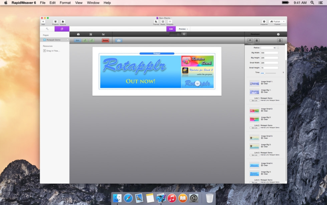Clear the Image Big 2 image

pos(264,119)
